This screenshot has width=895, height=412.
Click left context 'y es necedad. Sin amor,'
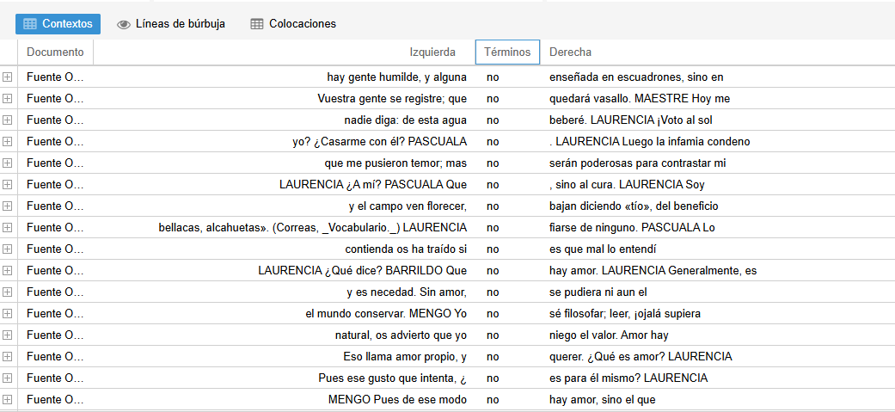[x=407, y=292]
